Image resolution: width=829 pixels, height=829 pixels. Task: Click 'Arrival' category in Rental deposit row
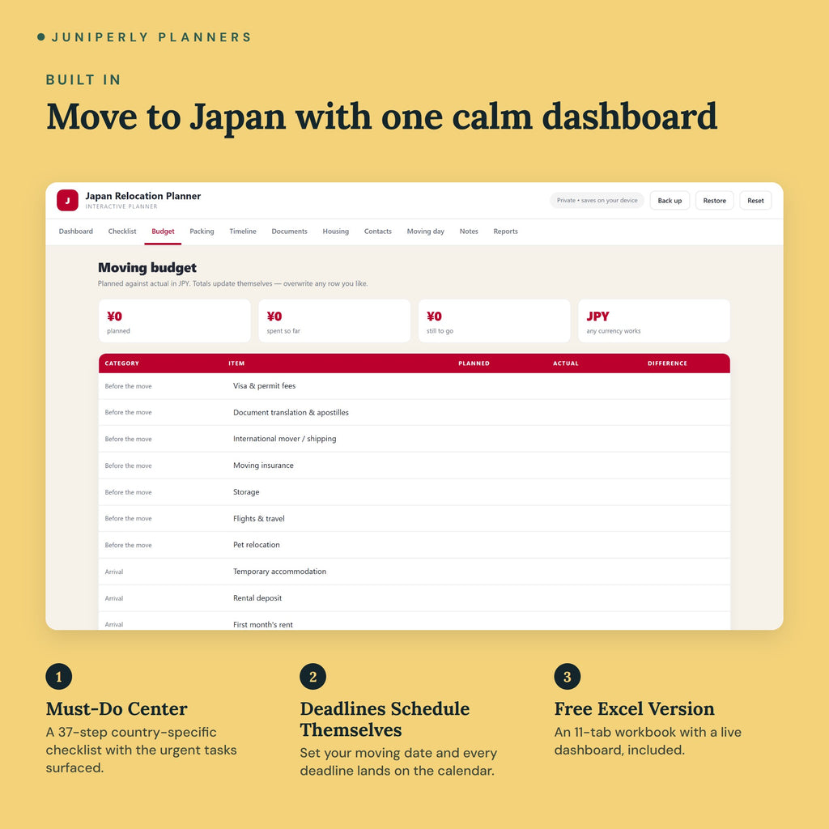(113, 598)
